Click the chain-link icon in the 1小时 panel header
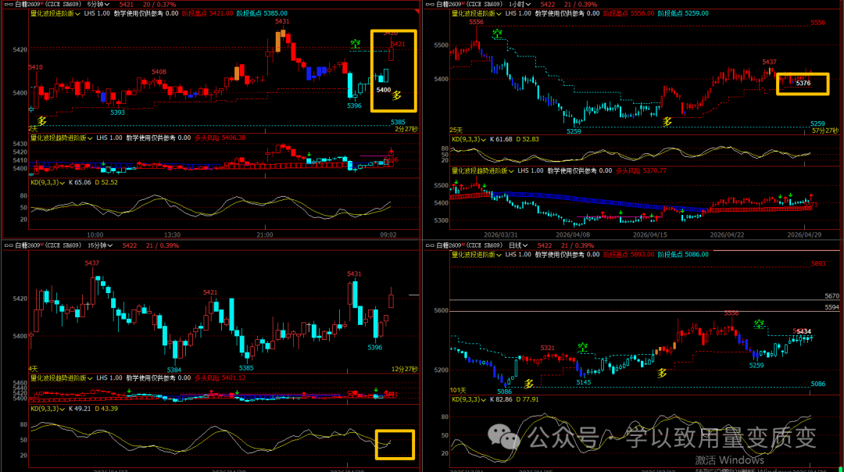 pos(430,5)
